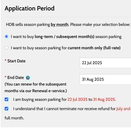Click the End Date field label

[x=15, y=78]
